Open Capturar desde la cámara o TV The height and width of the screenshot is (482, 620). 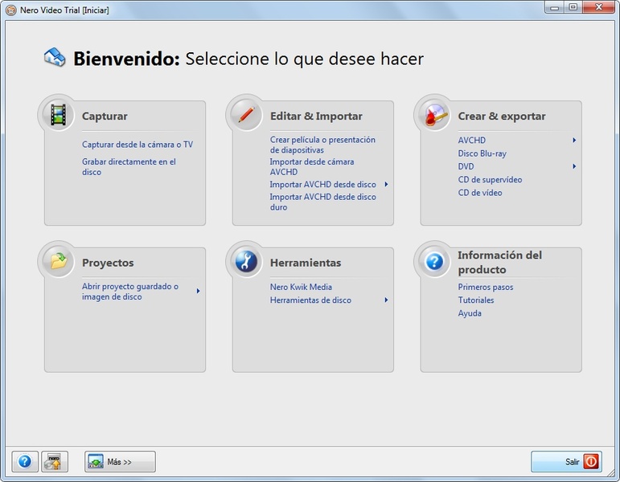138,145
